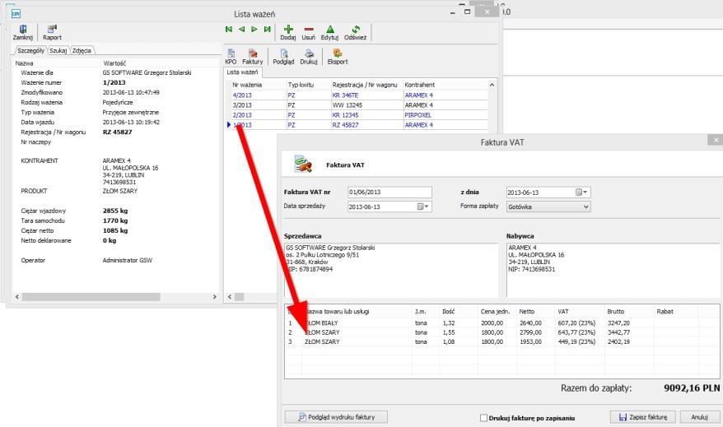Jump to first record navigation arrow
This screenshot has width=723, height=427.
tap(229, 29)
